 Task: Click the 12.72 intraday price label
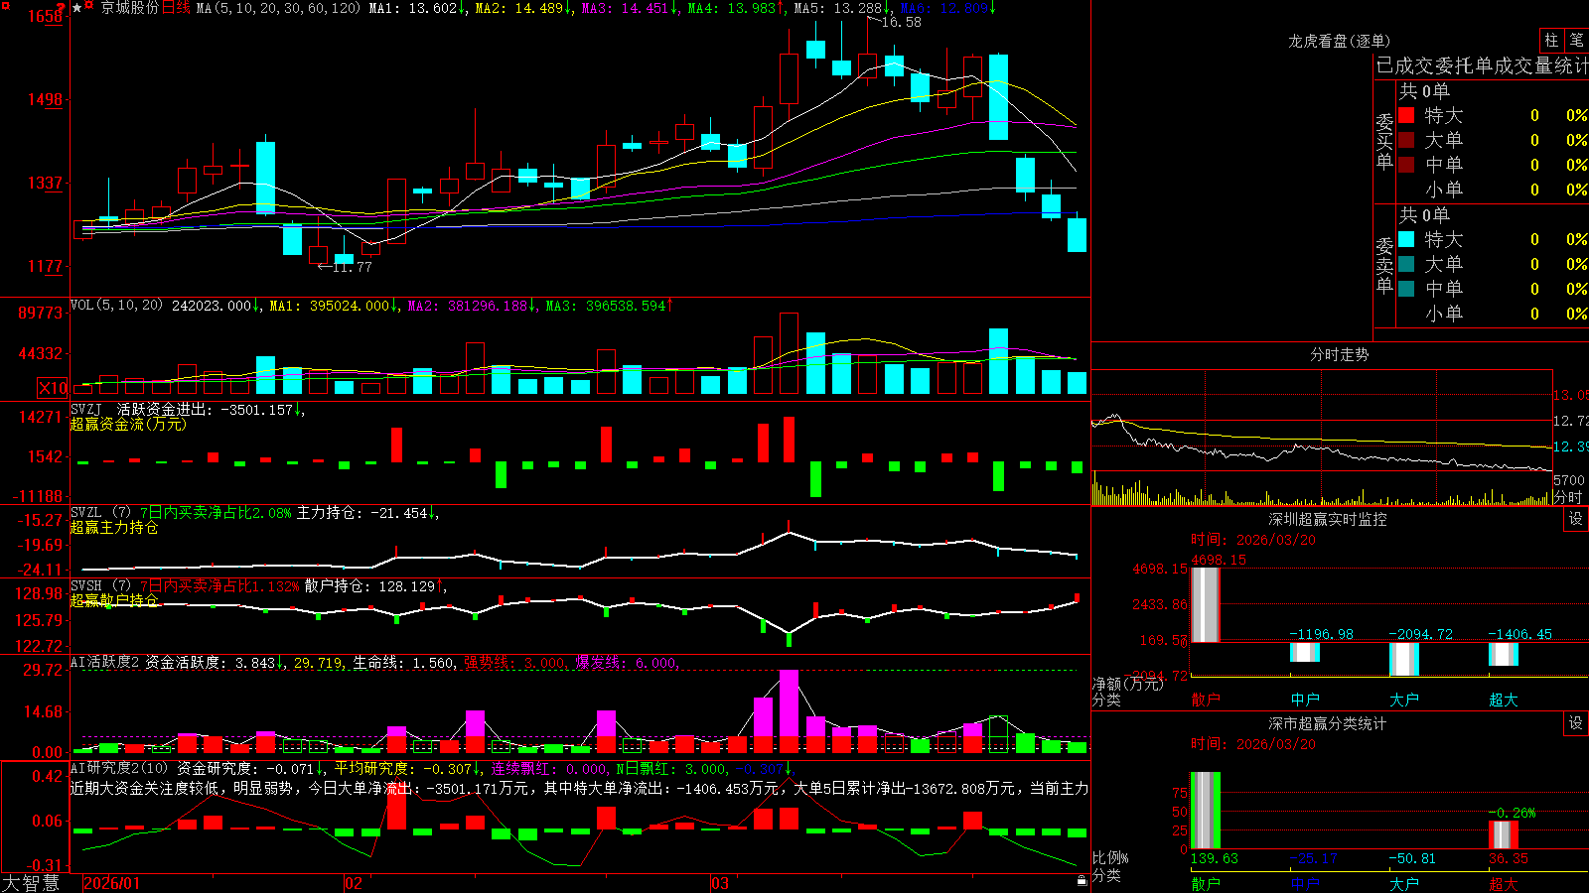click(x=1570, y=421)
